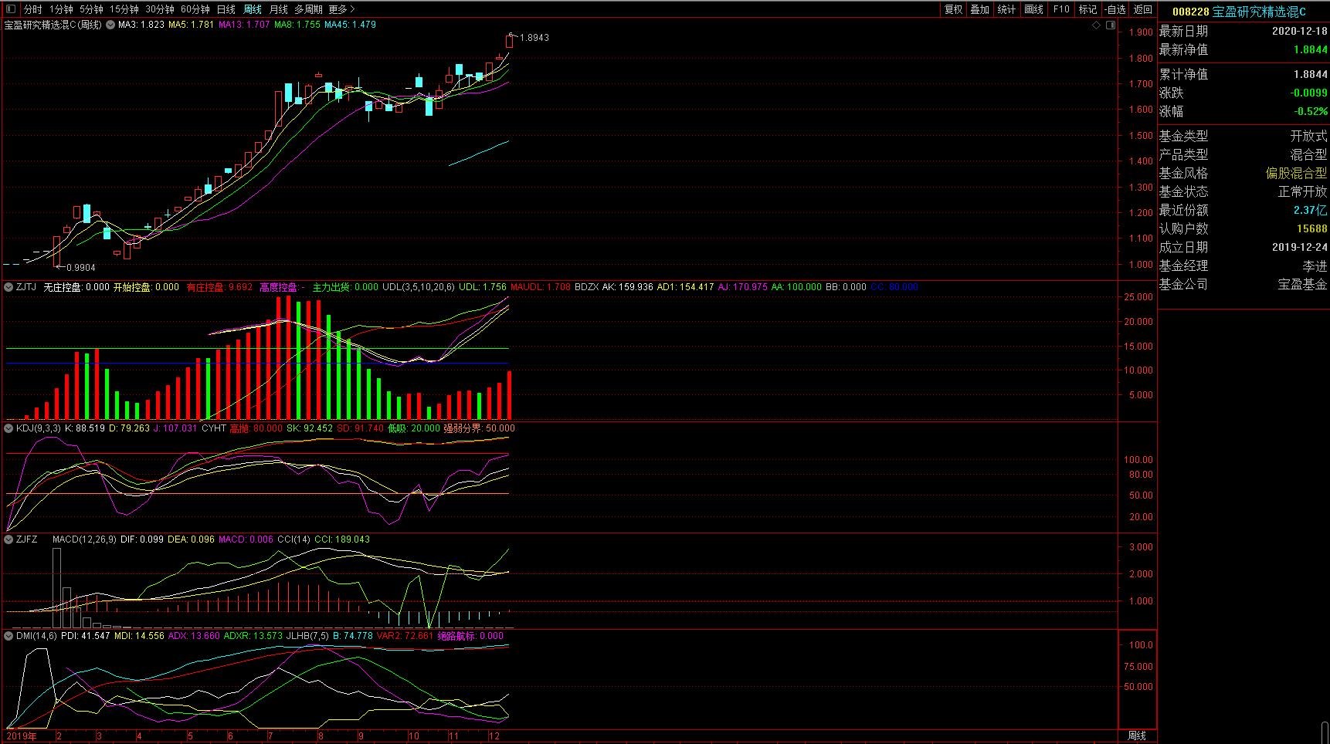Click the 1.900 price axis label
This screenshot has width=1330, height=744.
(1141, 32)
